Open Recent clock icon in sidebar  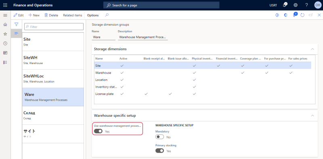coord(5,43)
